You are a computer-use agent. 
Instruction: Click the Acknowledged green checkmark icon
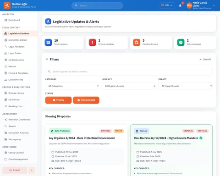181,42
